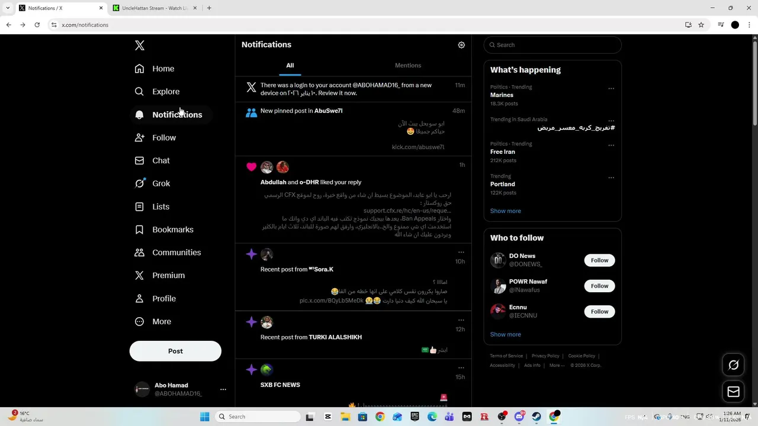Image resolution: width=758 pixels, height=426 pixels.
Task: Open Steam from the taskbar
Action: click(x=537, y=417)
